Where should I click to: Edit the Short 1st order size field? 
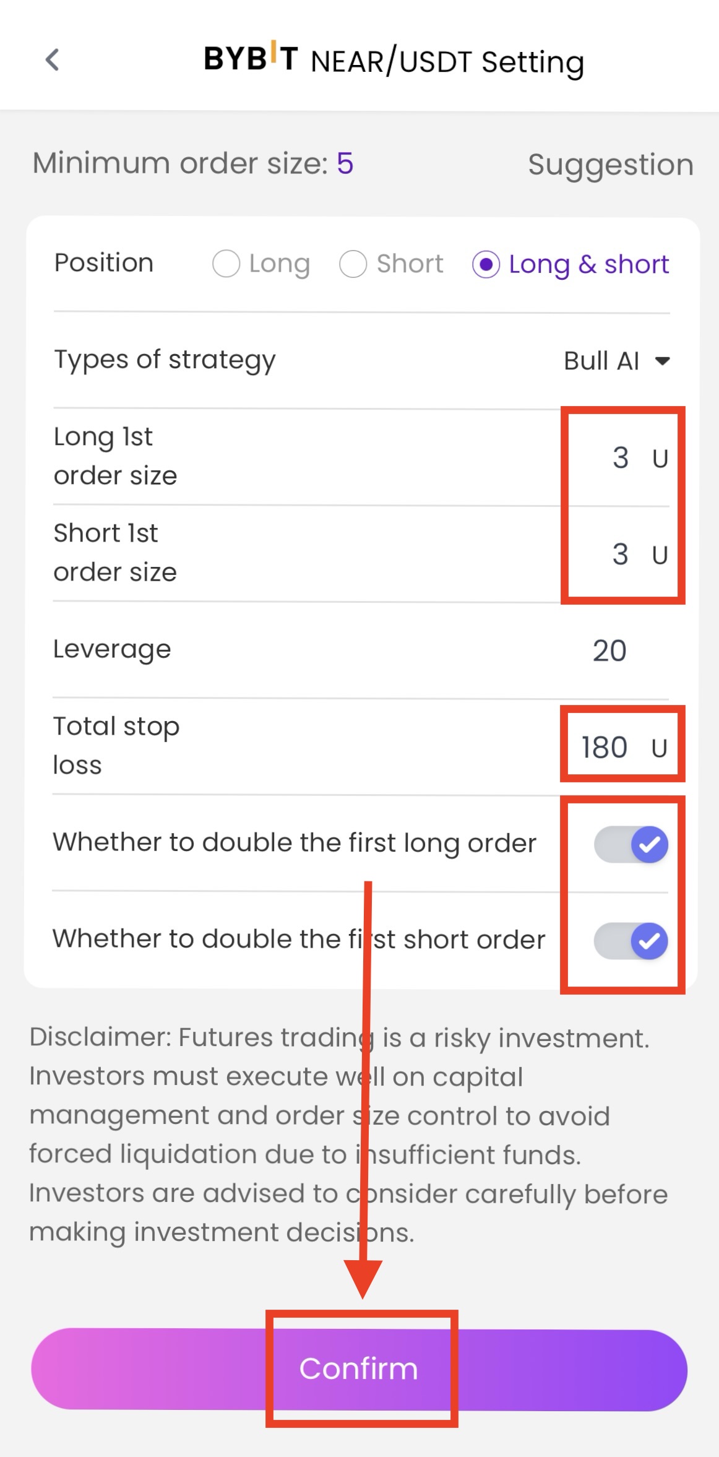click(x=621, y=555)
